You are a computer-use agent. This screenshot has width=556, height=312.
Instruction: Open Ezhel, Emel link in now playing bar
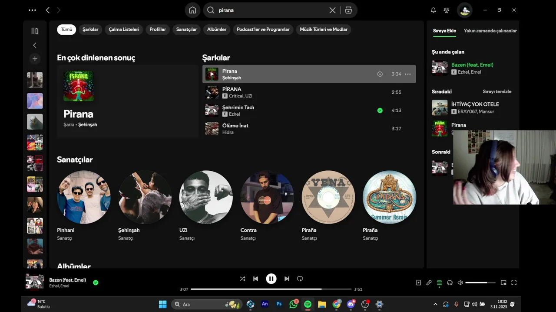click(59, 286)
